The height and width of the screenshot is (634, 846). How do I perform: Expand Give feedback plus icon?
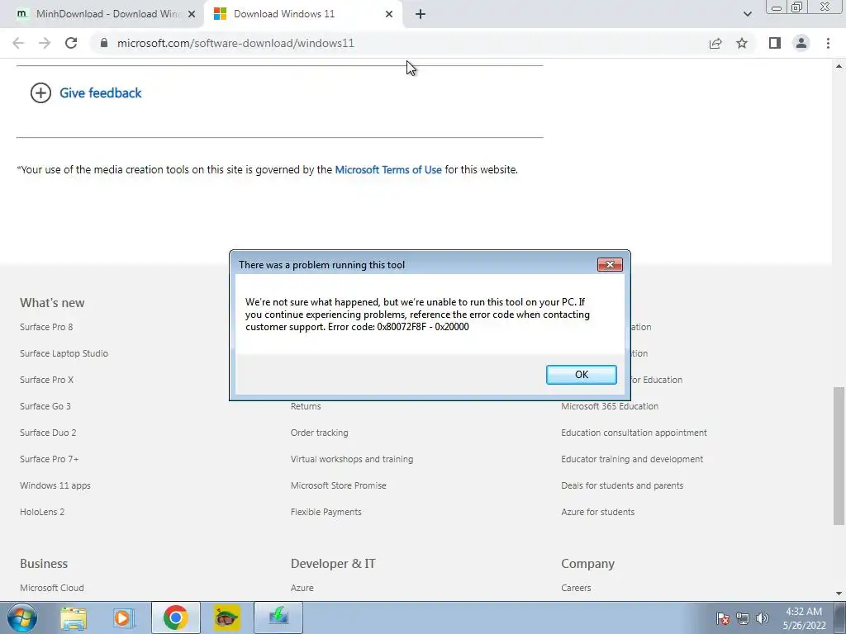point(40,92)
